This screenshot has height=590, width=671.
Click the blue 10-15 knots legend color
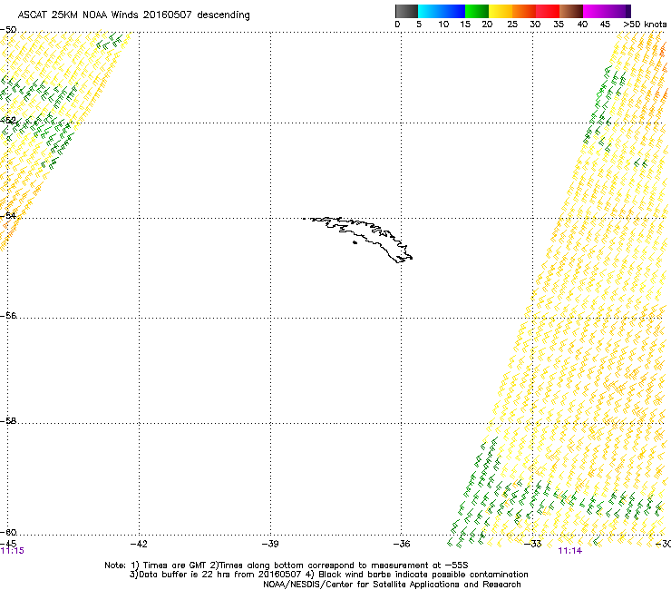coord(453,11)
